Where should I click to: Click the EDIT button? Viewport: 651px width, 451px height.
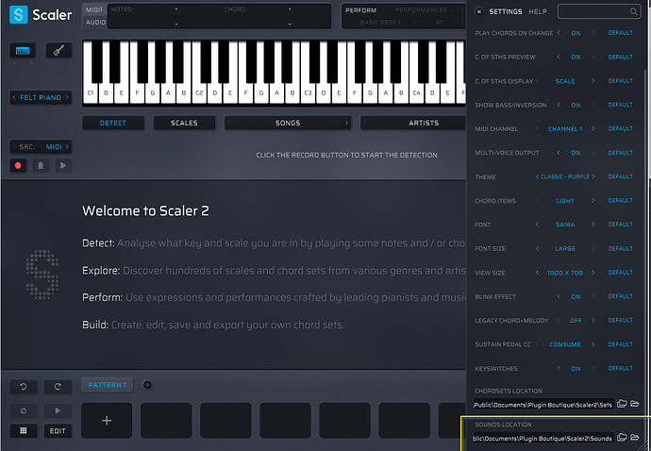pos(58,430)
